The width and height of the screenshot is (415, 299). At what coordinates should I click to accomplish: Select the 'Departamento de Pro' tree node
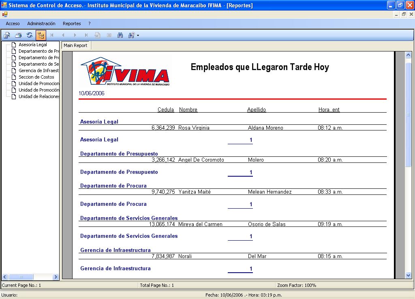(39, 58)
